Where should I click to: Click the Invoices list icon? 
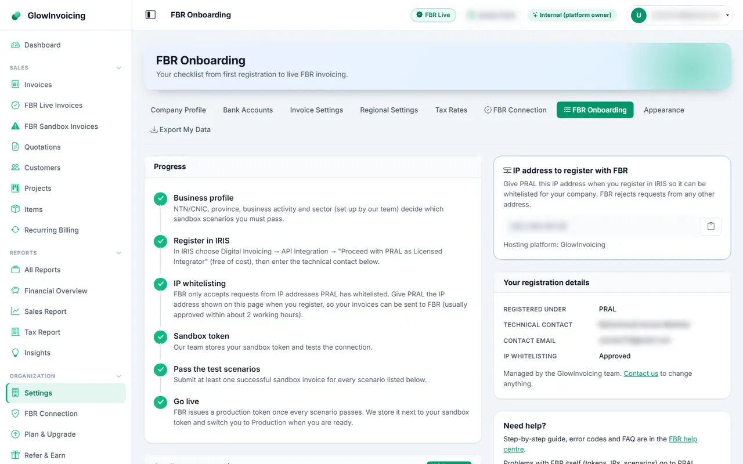tap(16, 85)
